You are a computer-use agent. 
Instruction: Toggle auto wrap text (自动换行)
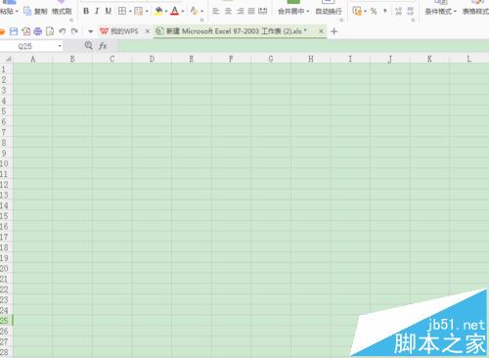point(329,12)
